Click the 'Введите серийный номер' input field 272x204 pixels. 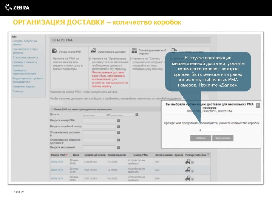99,127
